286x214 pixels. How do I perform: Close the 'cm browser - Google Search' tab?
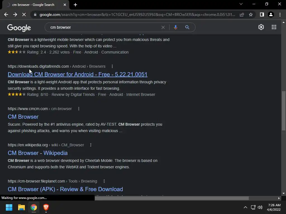pos(65,5)
